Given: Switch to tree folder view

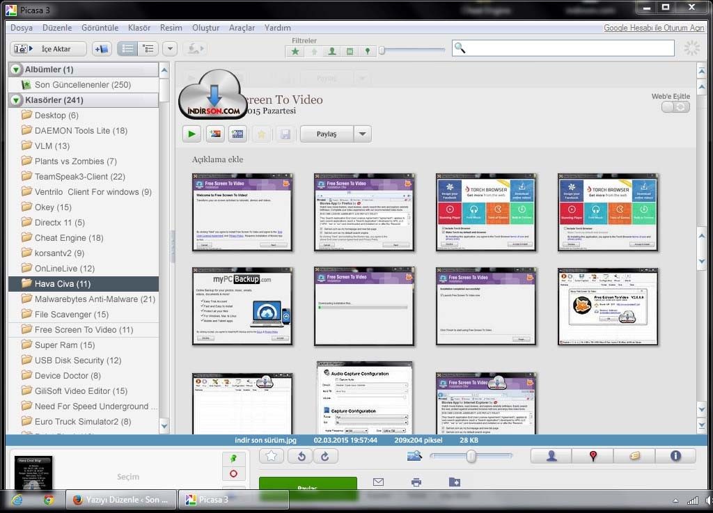Looking at the screenshot, I should point(148,49).
